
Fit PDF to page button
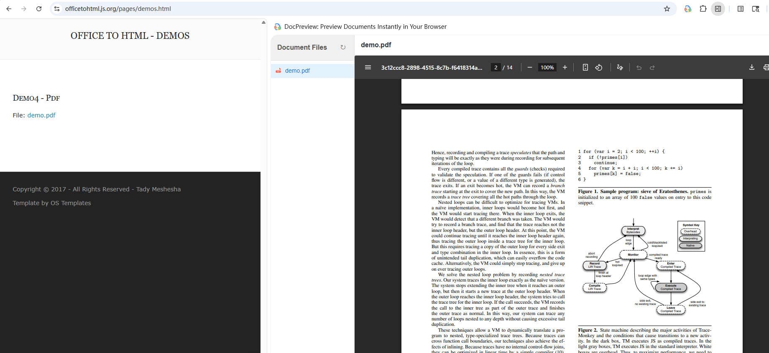pos(585,67)
